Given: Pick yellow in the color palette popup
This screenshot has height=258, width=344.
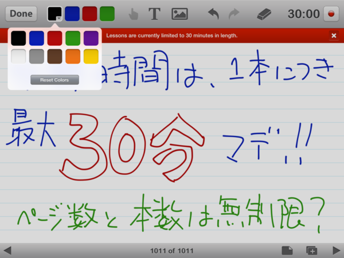Looking at the screenshot, I should [91, 56].
